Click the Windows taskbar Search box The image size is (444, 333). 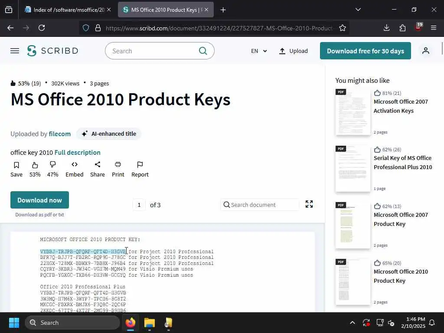[x=72, y=323]
